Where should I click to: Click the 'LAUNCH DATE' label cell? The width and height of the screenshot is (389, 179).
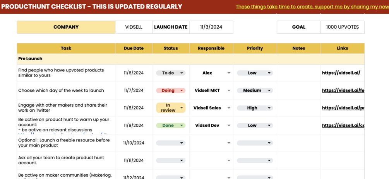pos(171,27)
